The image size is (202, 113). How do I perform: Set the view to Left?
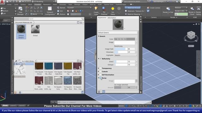(x=3, y=13)
